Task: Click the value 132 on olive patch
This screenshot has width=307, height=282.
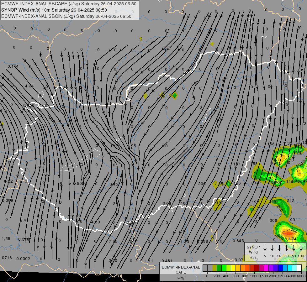Action: click(220, 203)
